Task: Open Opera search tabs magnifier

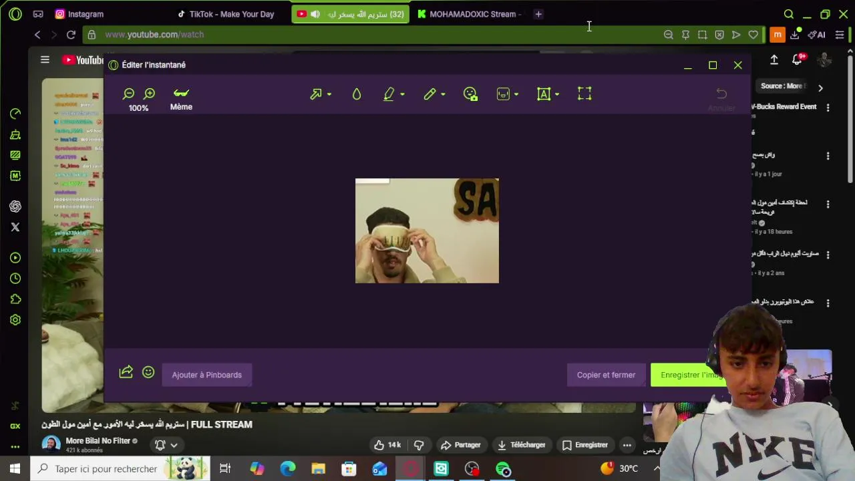Action: click(789, 14)
